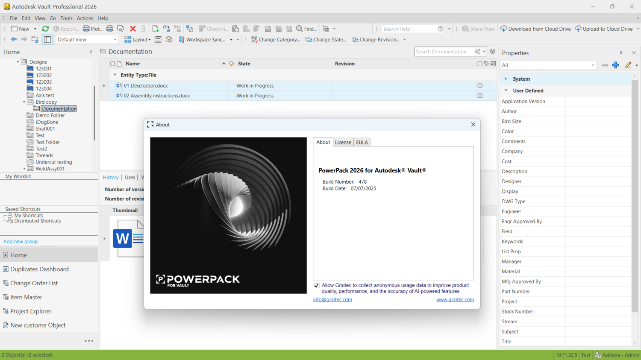Click the green Refresh icon in toolbar
The width and height of the screenshot is (641, 360).
(45, 29)
